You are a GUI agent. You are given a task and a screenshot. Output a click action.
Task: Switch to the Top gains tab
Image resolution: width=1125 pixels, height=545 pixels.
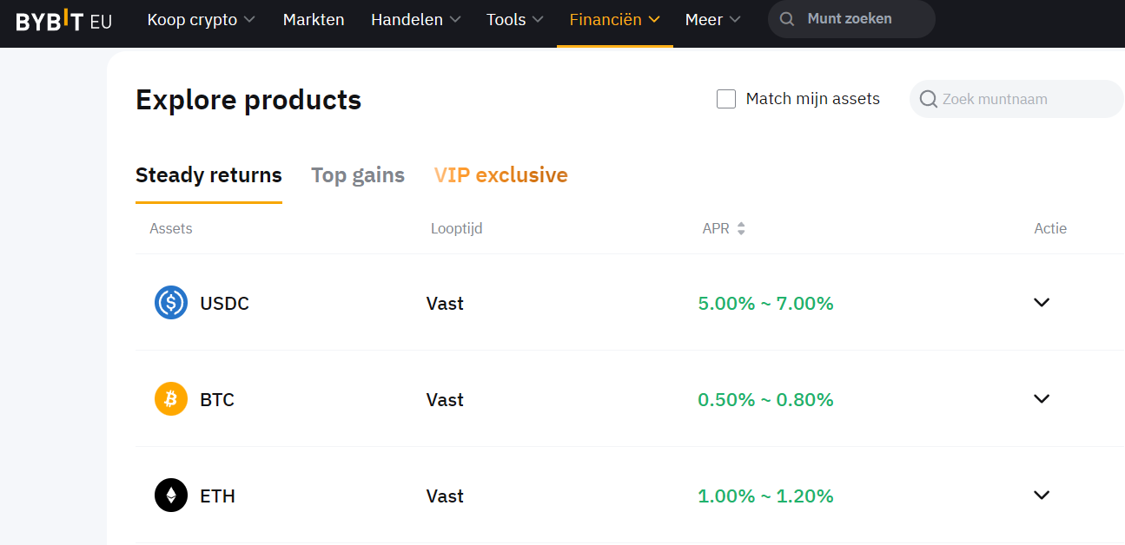click(358, 175)
